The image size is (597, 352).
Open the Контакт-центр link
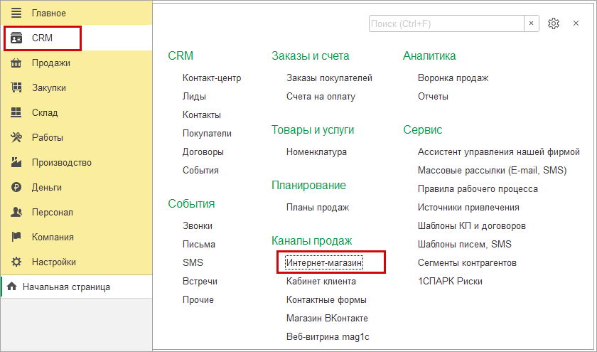click(212, 78)
